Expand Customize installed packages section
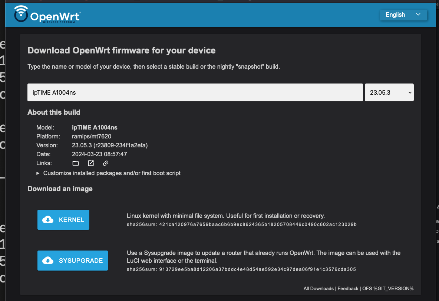This screenshot has height=301, width=439. coord(109,173)
